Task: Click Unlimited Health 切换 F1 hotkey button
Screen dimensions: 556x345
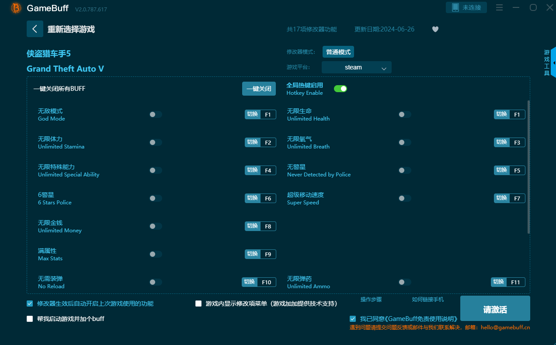Action: 510,114
